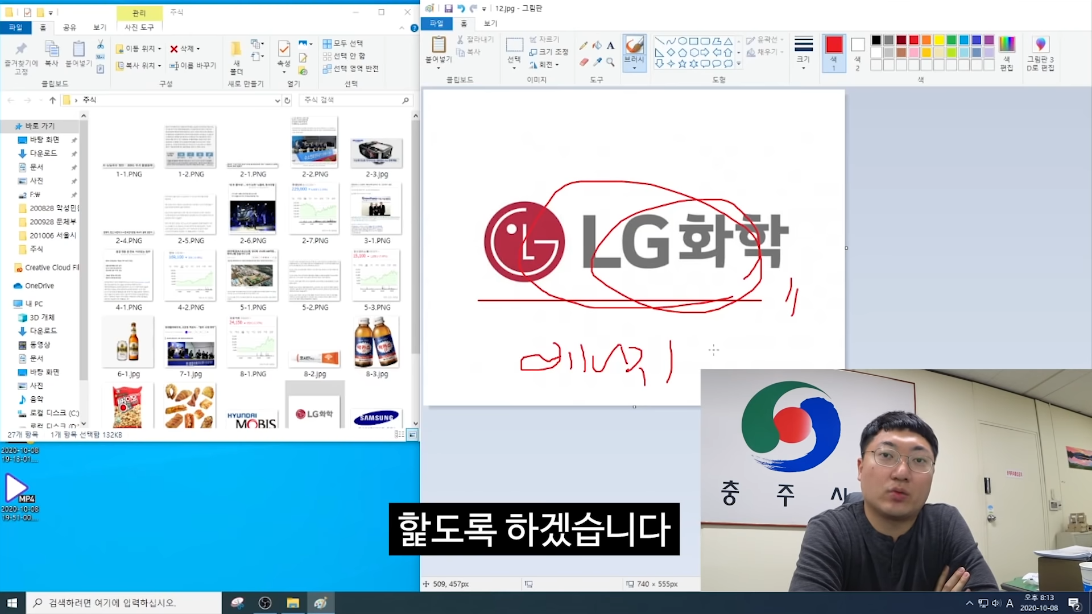Screen dimensions: 1092x614
Task: Open File Explorer from the taskbar
Action: pos(293,603)
